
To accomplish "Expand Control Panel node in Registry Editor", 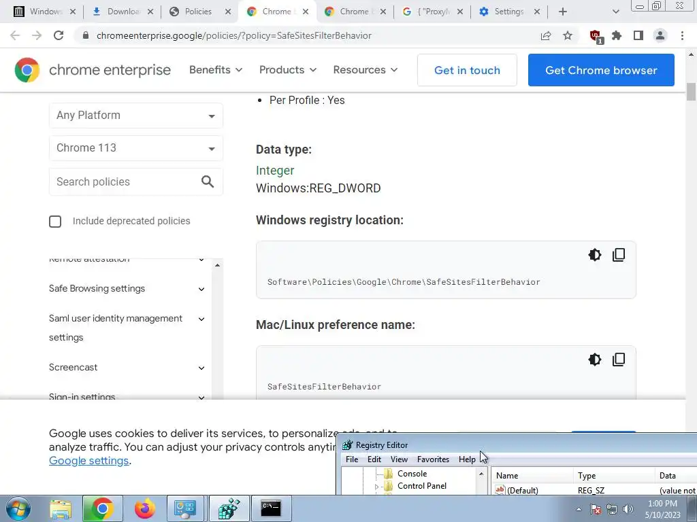I will pos(376,487).
